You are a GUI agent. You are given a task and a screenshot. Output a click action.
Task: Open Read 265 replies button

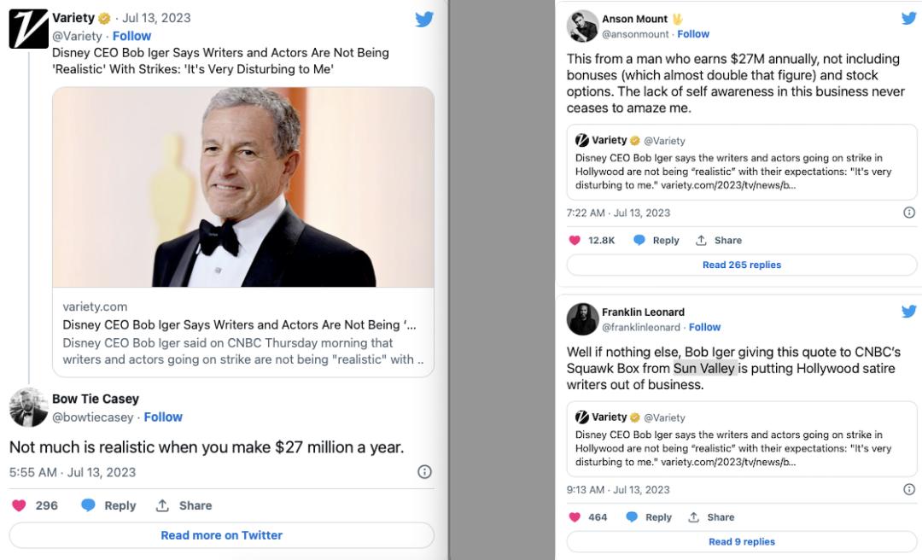(741, 265)
